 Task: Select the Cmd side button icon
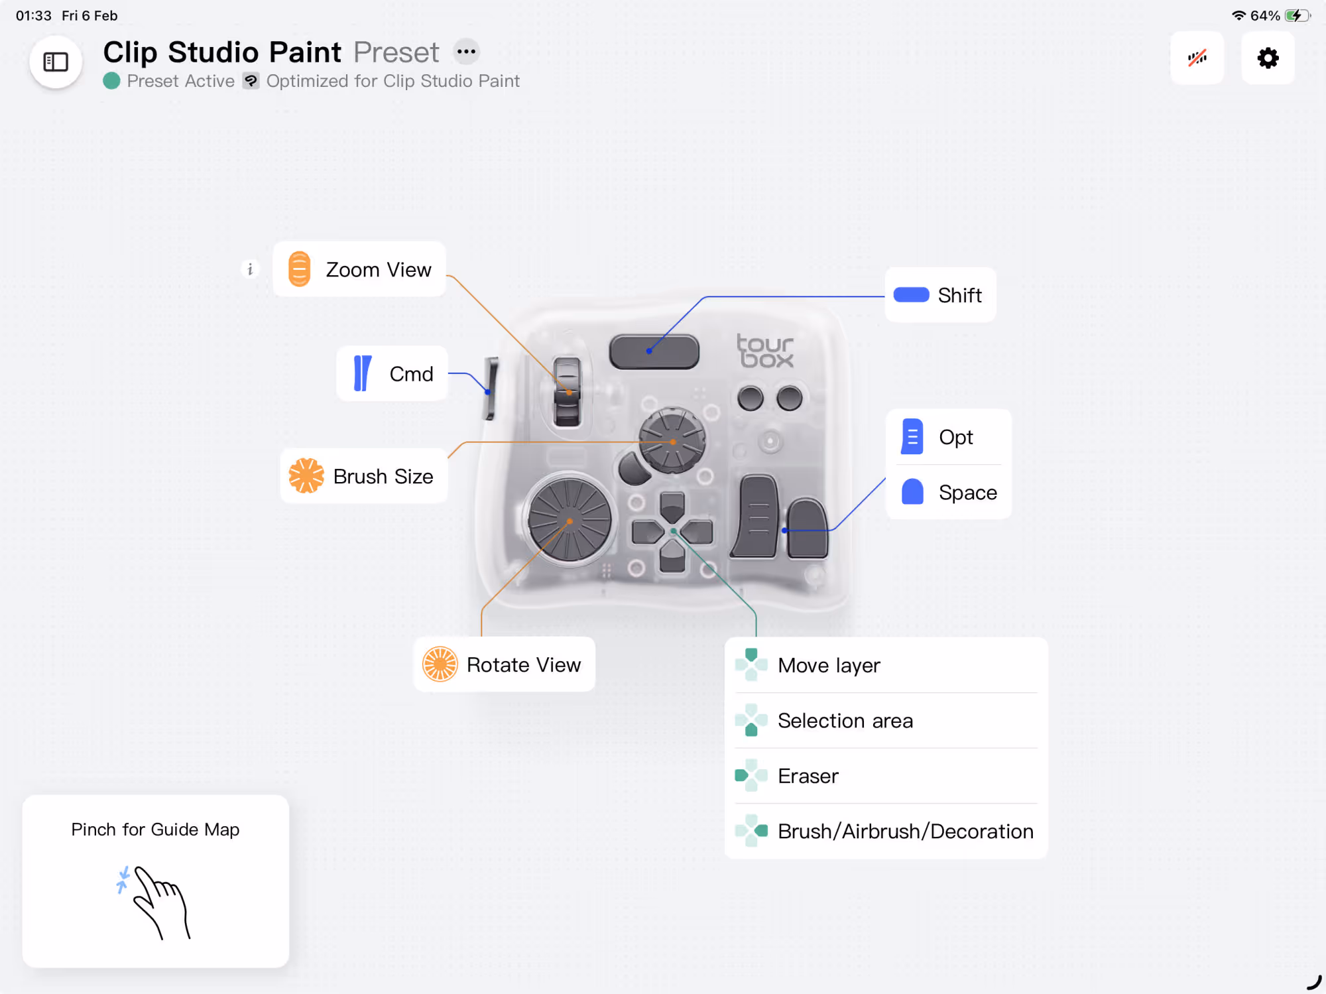362,373
